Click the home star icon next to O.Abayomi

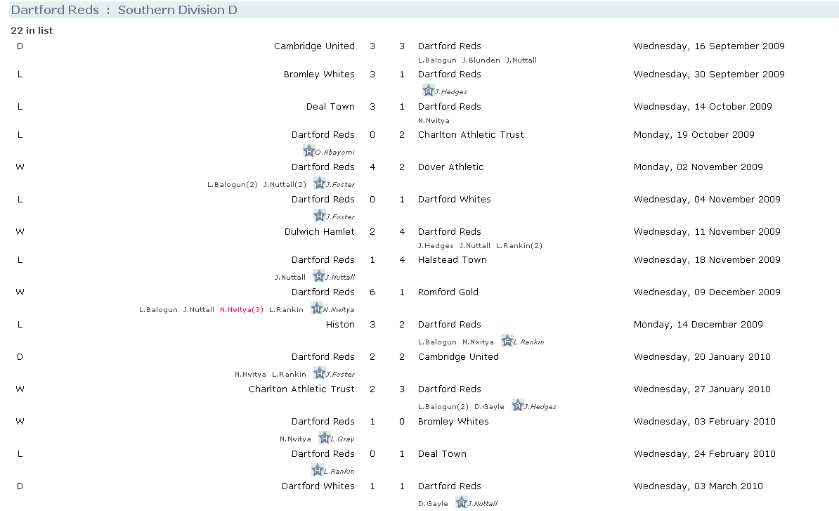pos(308,151)
